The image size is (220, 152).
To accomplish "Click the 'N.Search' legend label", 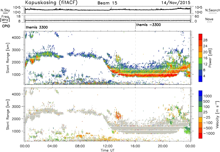I will pyautogui.click(x=212, y=10).
